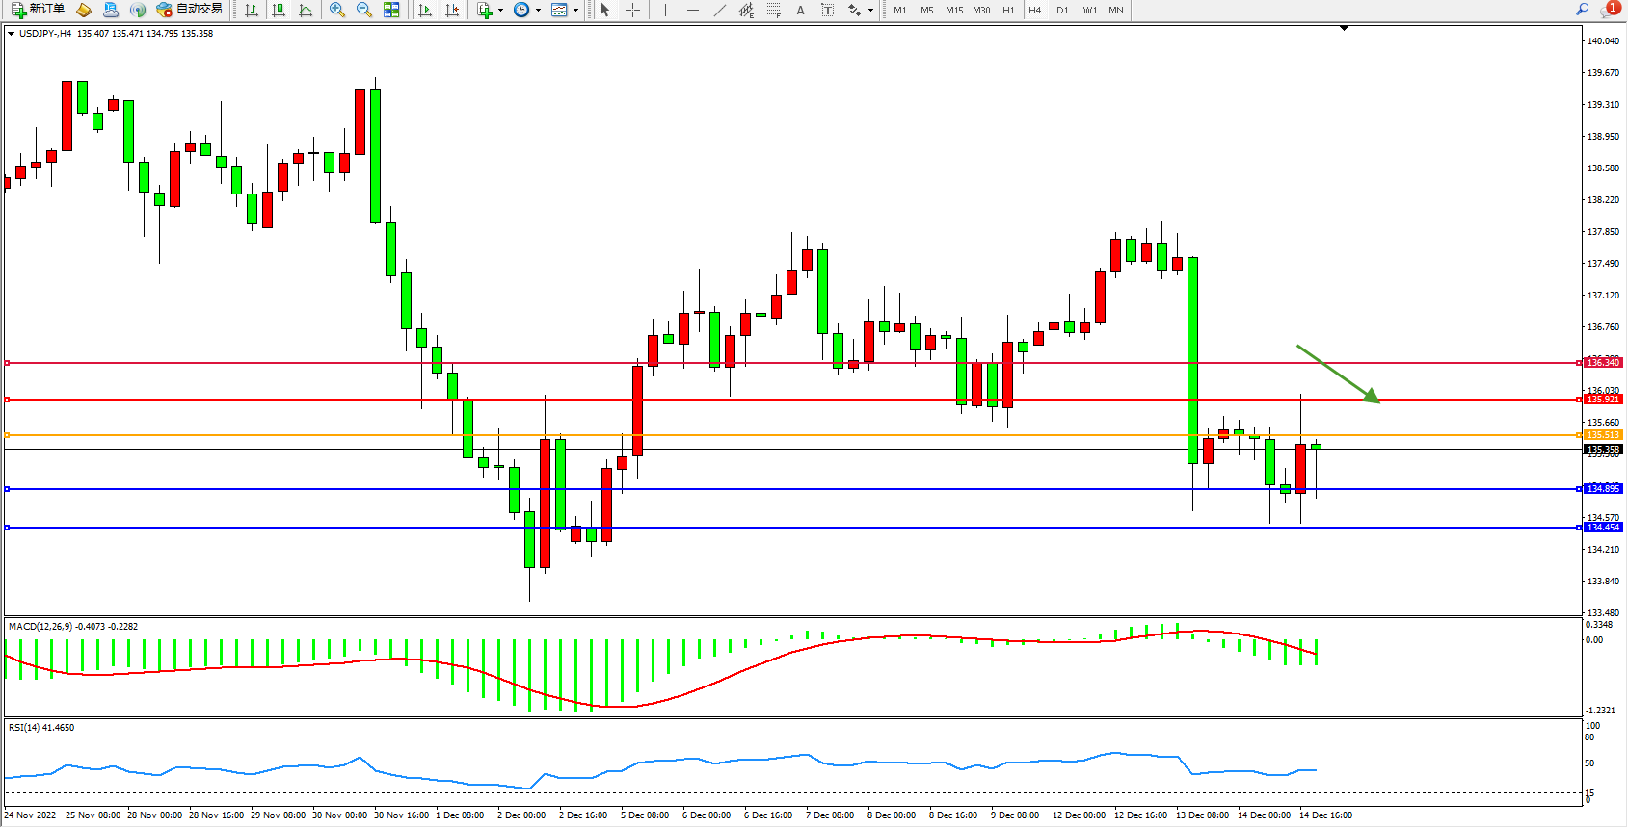
Task: Toggle the AutoTrading button
Action: (190, 10)
